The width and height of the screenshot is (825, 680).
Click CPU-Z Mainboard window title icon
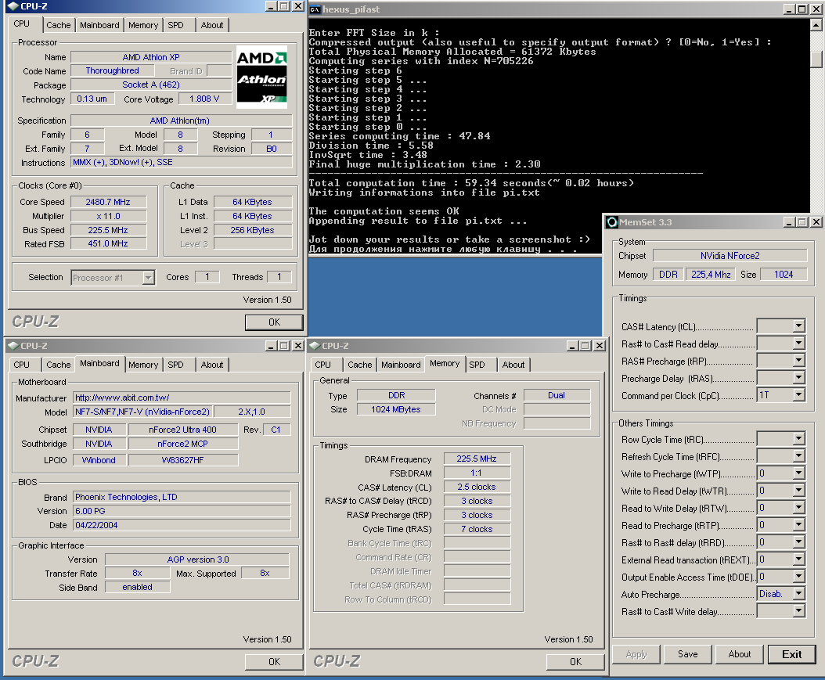[x=13, y=346]
